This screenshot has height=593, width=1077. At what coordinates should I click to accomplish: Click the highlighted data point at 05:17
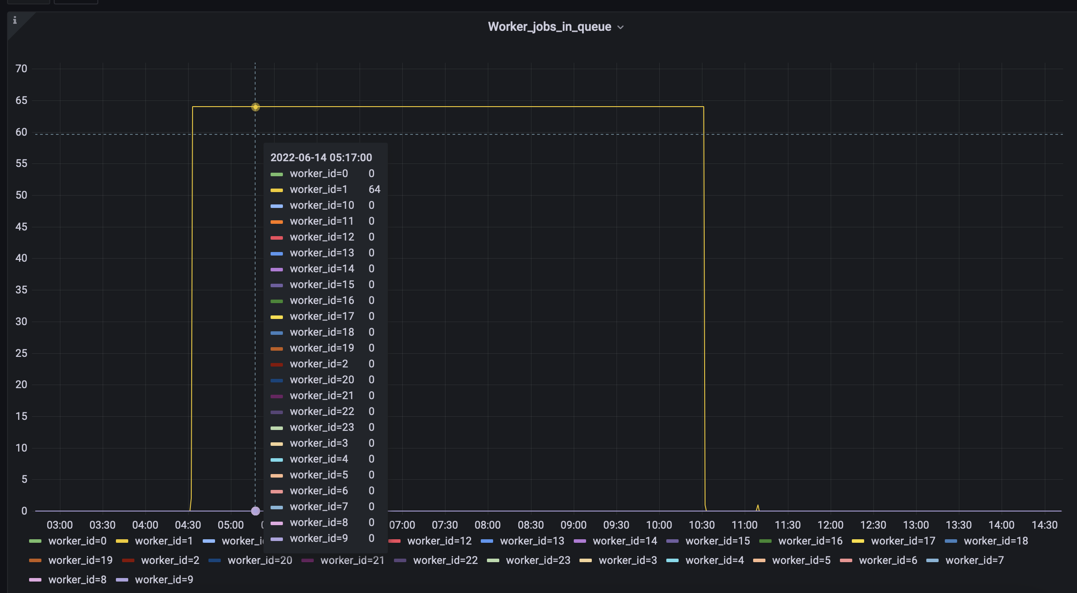click(x=255, y=107)
